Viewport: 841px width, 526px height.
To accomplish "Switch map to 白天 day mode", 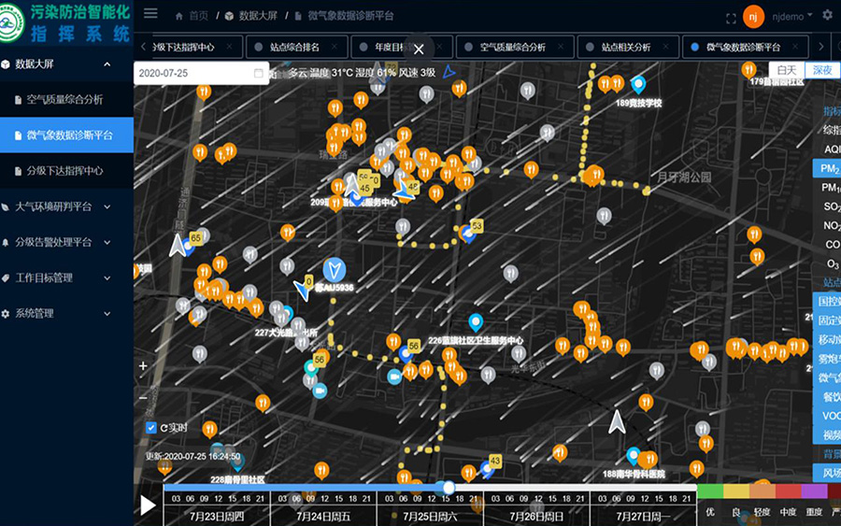I will coord(787,70).
